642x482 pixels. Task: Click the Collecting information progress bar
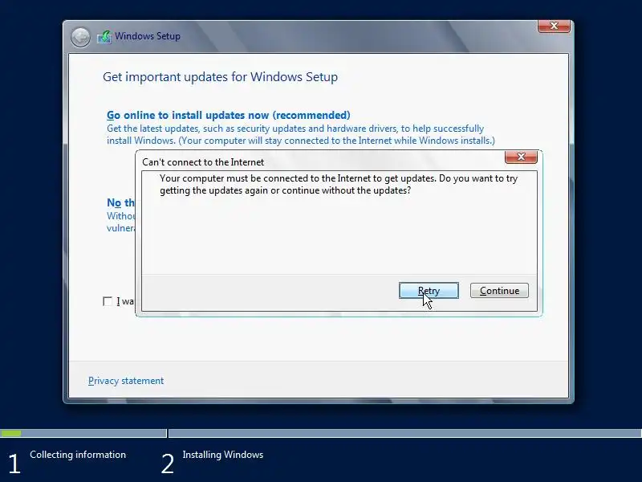click(x=83, y=433)
